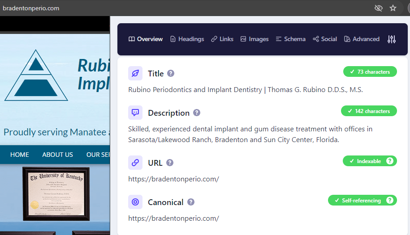Click the 73 characters badge
Screen dimensions: 410x235
click(x=370, y=72)
